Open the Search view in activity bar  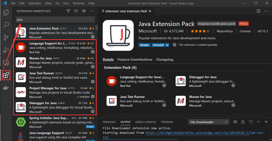[x=6, y=25]
